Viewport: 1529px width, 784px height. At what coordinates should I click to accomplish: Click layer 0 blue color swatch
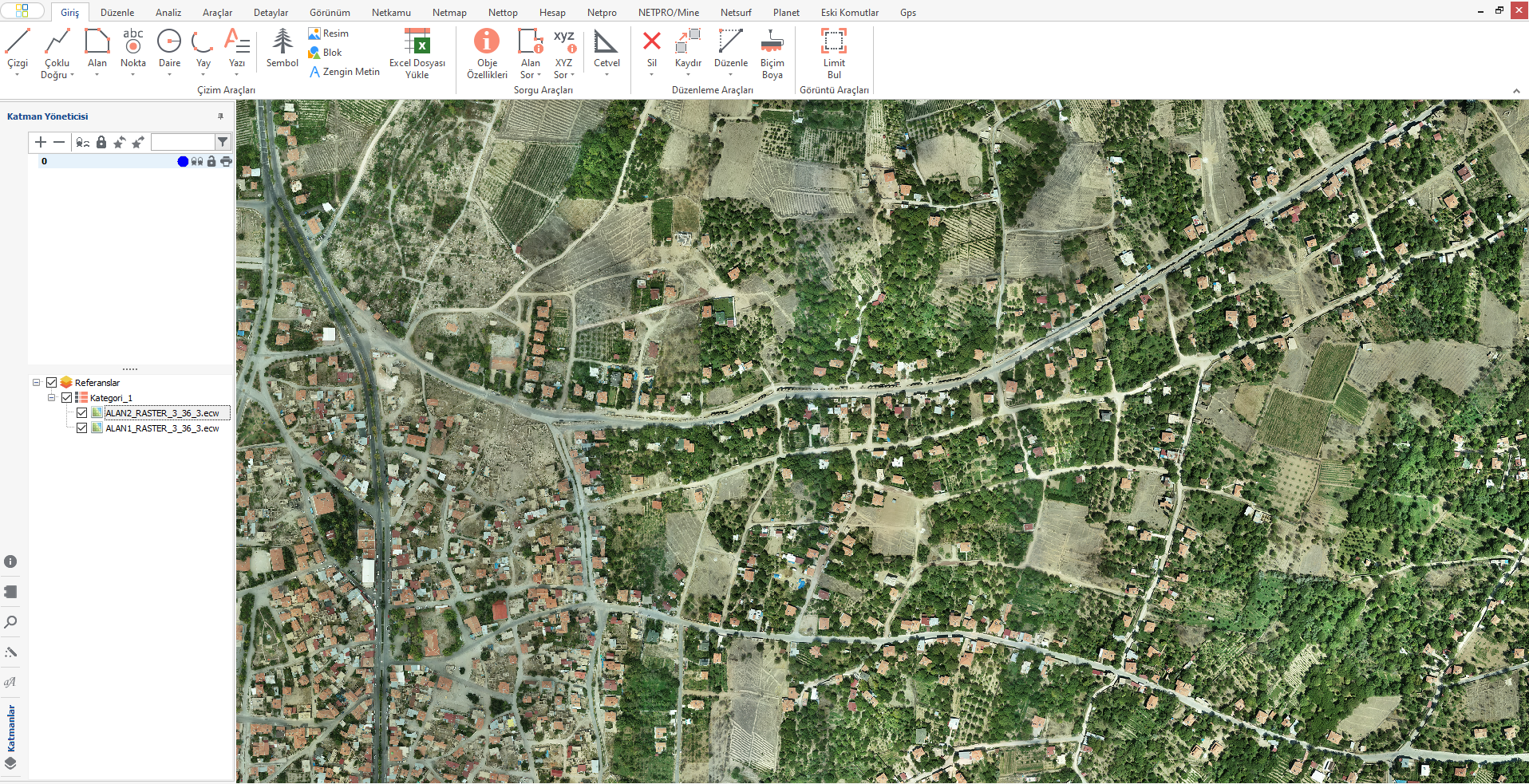click(x=183, y=162)
